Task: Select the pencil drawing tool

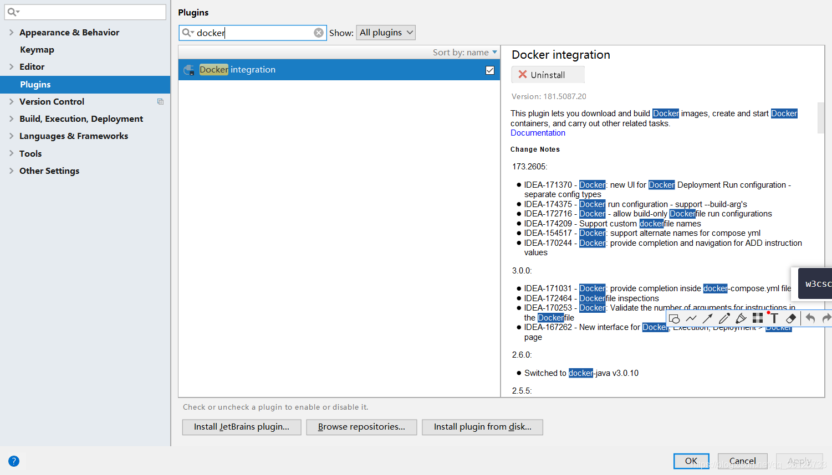Action: click(x=724, y=318)
